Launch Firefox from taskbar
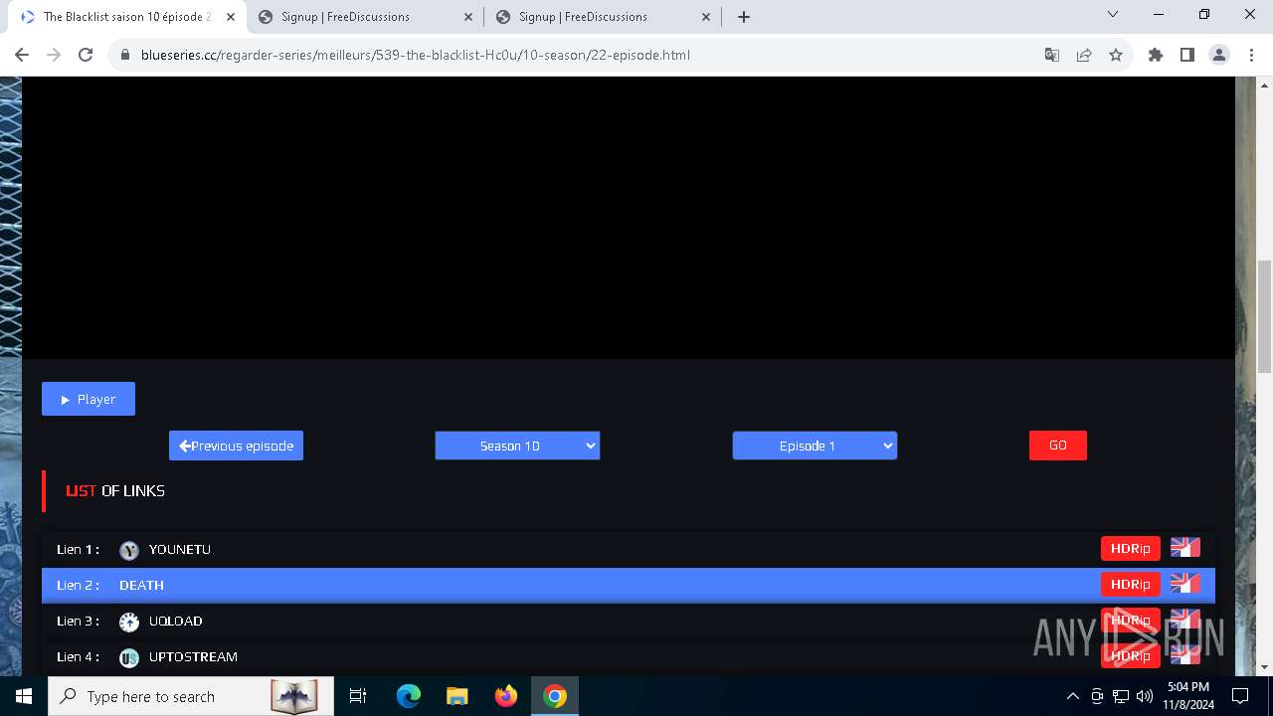The width and height of the screenshot is (1273, 716). 506,696
